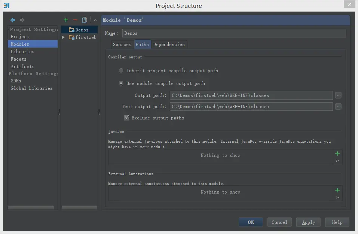Select Inherit project compile output path
358x234 pixels.
[121, 71]
